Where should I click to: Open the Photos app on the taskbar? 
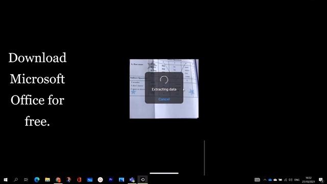(x=122, y=179)
